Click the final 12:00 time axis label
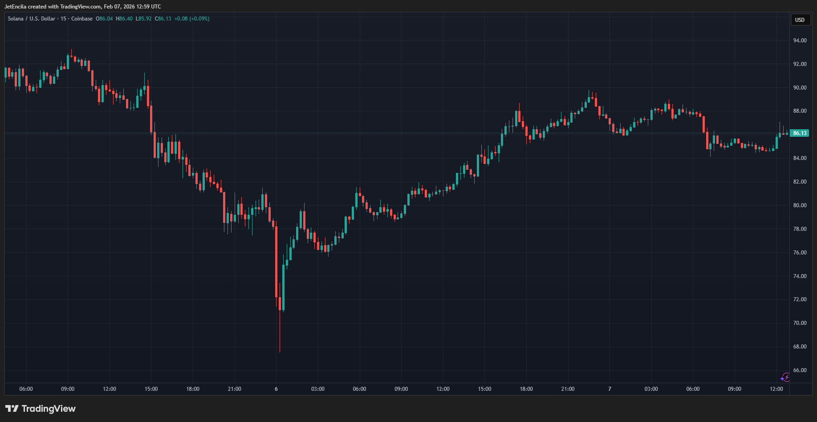 [x=776, y=389]
